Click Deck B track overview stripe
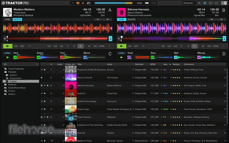229x143 pixels. (x=172, y=39)
